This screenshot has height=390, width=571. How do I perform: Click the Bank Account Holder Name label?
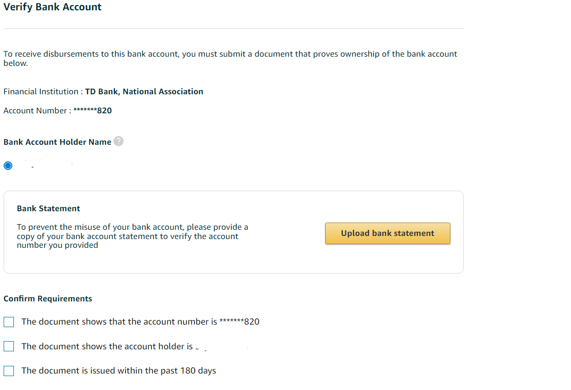coord(57,142)
